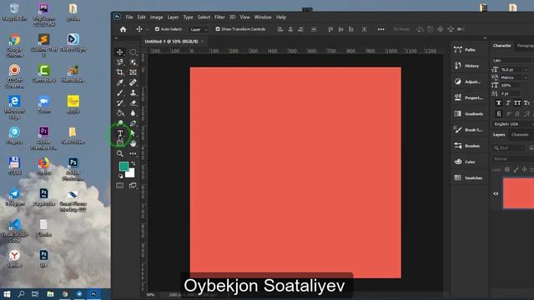Open the Gradients panel

click(469, 113)
